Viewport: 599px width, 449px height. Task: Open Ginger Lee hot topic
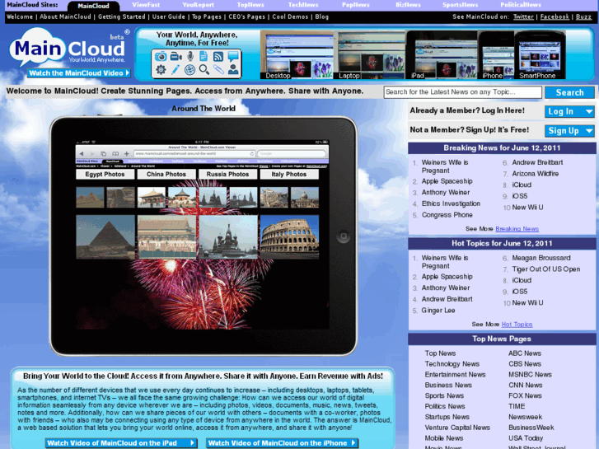pos(438,311)
